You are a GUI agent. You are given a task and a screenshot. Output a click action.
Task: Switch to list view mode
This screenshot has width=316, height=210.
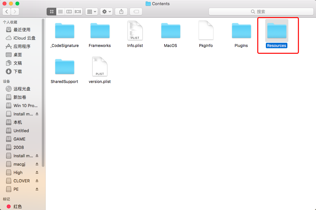tap(60, 12)
